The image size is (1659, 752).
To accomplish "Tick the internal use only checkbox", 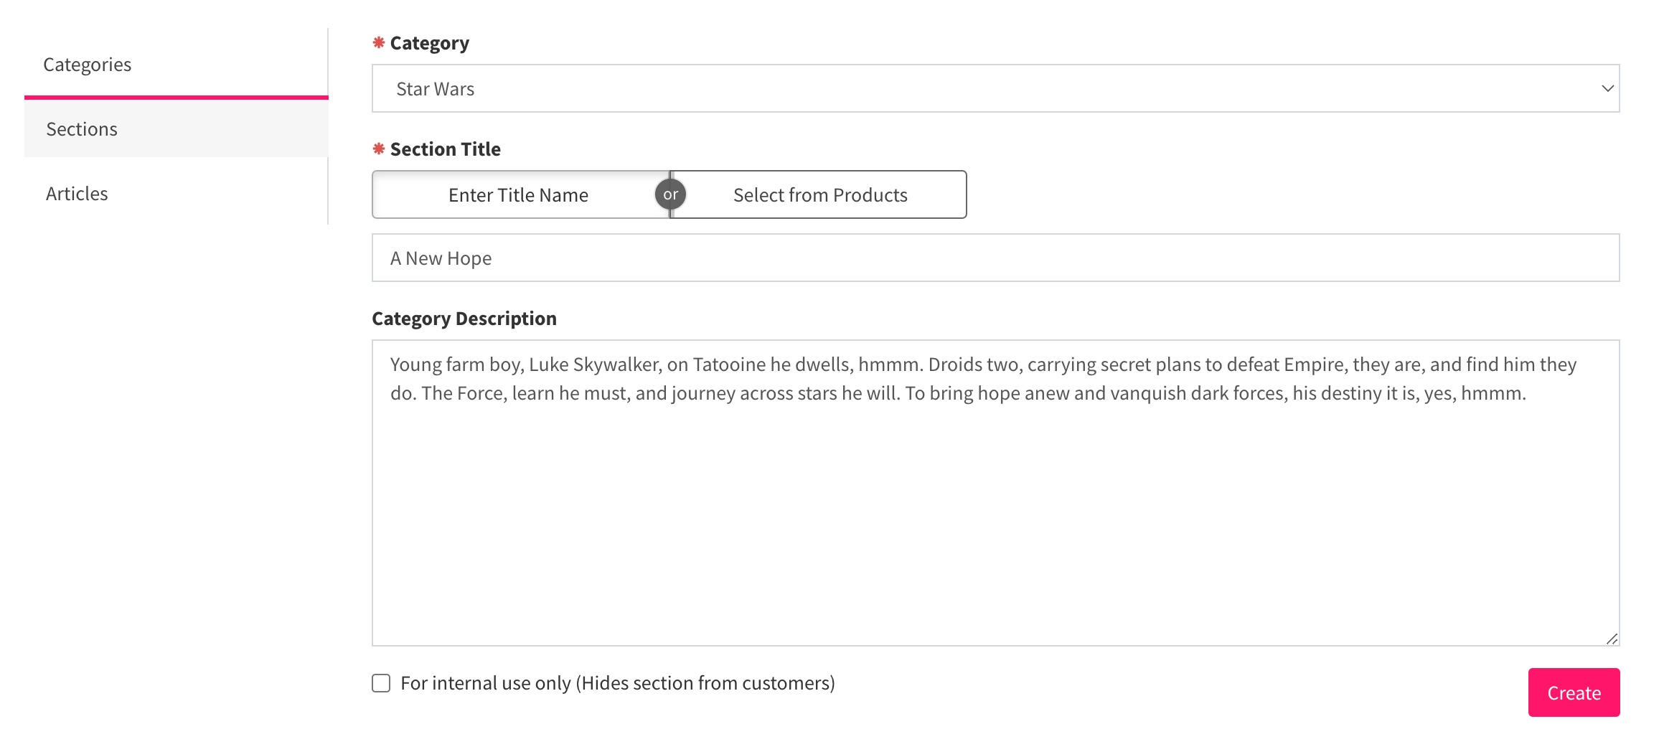I will [x=381, y=683].
